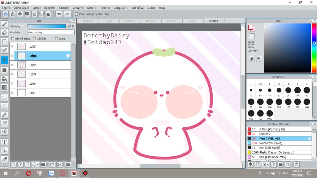Open the color palette icon in Màu panel

[x=252, y=59]
